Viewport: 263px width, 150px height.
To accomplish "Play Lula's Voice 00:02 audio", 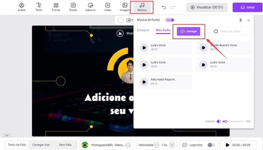I will [144, 48].
